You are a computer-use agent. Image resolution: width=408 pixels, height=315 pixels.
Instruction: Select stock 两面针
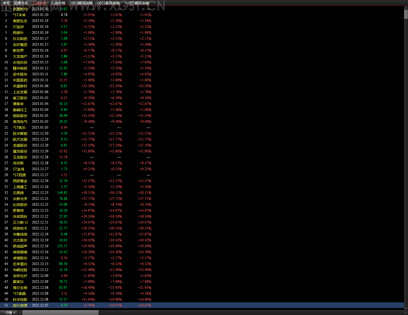[18, 33]
